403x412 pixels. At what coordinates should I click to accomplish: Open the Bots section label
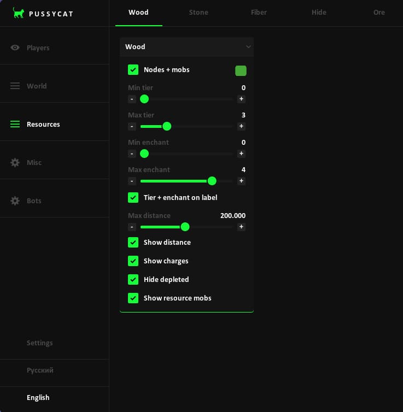point(34,201)
